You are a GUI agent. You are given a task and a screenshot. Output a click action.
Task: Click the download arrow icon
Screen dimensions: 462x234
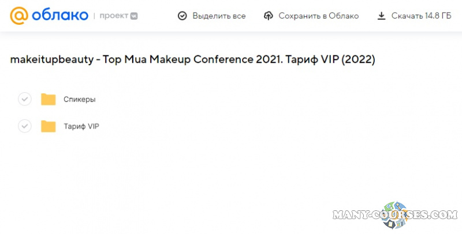click(x=381, y=16)
